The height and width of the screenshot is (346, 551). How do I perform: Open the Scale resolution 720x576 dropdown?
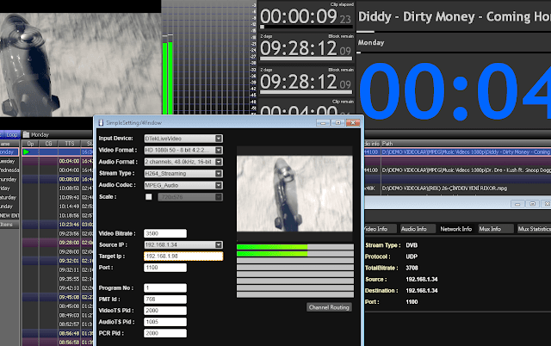[x=189, y=197]
